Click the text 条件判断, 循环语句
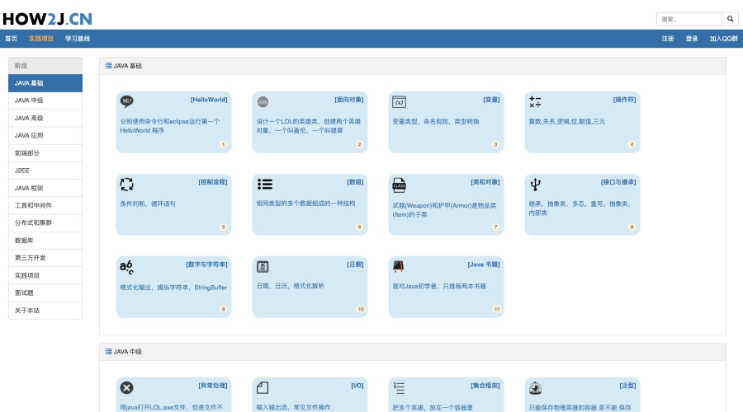This screenshot has width=743, height=412. 148,204
